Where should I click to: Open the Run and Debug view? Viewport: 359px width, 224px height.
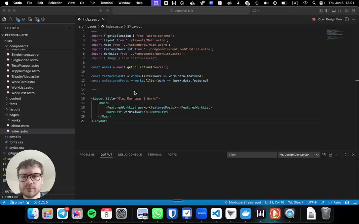coord(24,19)
